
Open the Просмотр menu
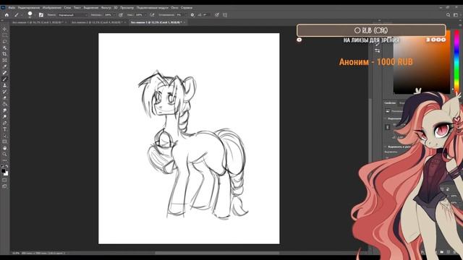click(x=127, y=8)
